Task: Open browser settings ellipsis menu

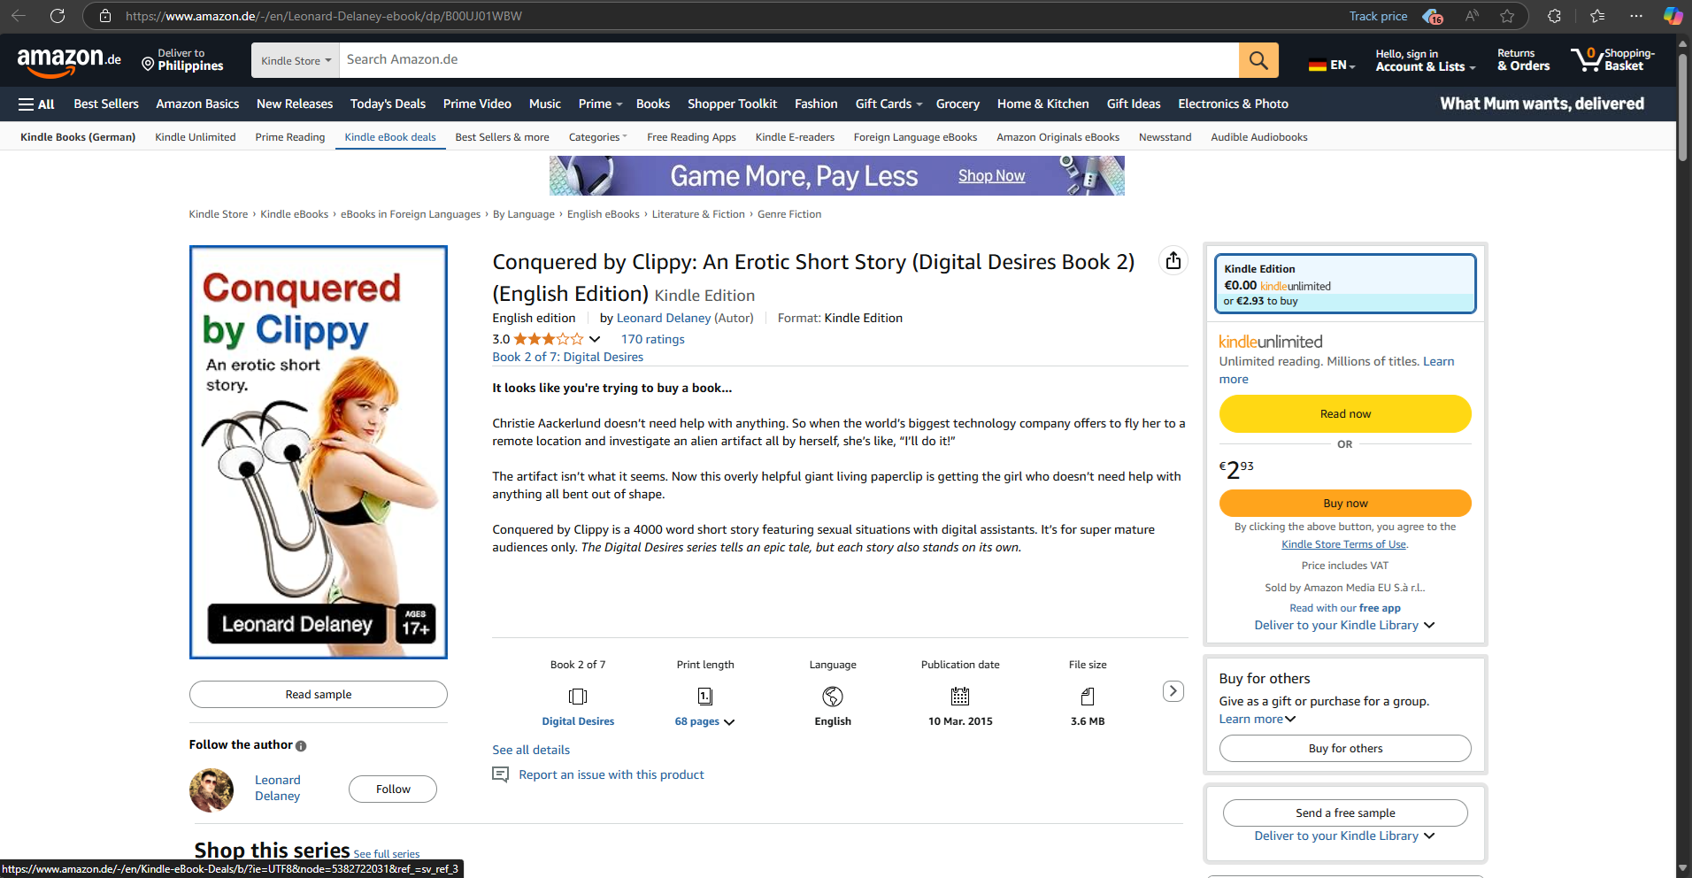Action: [1636, 16]
